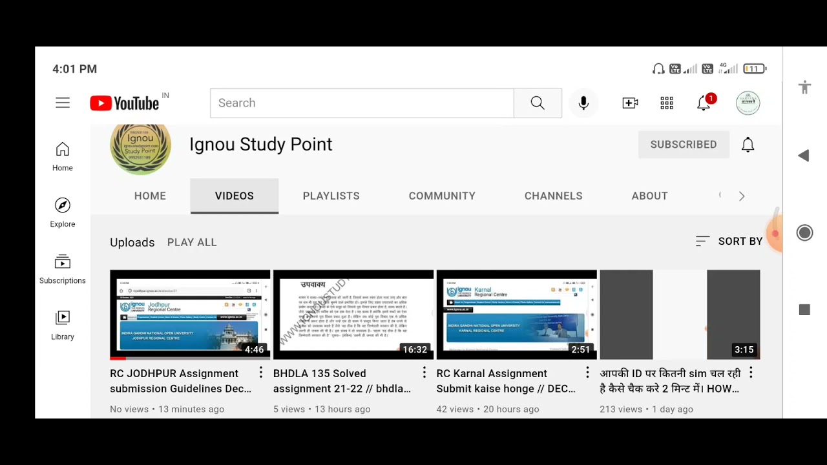Viewport: 827px width, 465px height.
Task: Select the HOME channel tab
Action: [150, 196]
